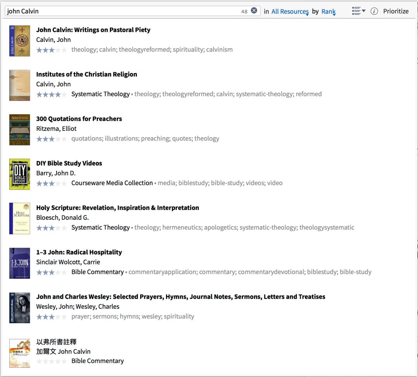418x377 pixels.
Task: Set star rating for Holy Scripture by Bloesch
Action: [51, 228]
